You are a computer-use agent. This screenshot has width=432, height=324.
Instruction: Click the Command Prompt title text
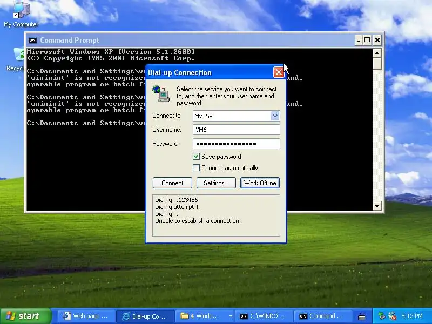(x=70, y=40)
